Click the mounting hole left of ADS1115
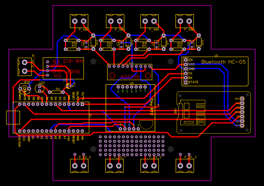 click(93, 61)
